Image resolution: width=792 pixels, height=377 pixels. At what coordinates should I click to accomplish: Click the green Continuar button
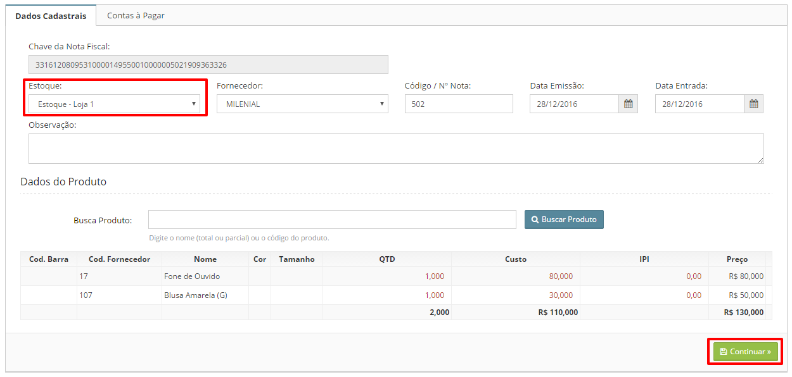point(745,352)
